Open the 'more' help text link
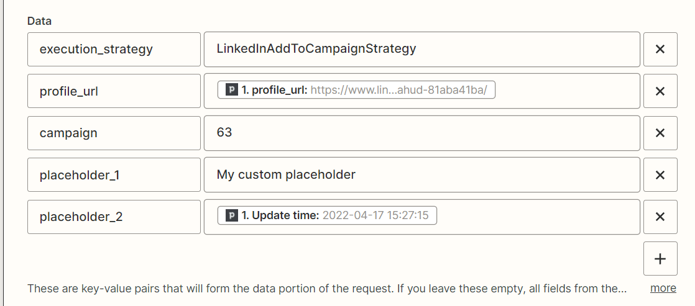 click(x=663, y=288)
